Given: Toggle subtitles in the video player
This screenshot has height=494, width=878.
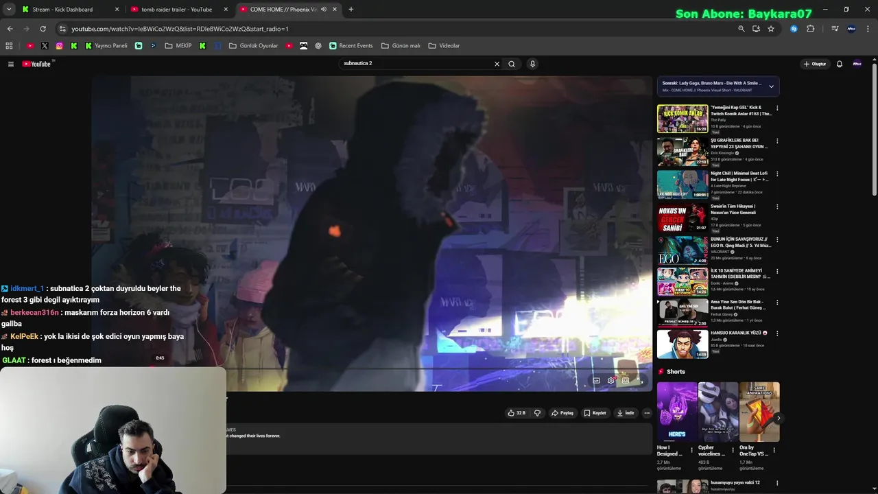Looking at the screenshot, I should (x=596, y=380).
